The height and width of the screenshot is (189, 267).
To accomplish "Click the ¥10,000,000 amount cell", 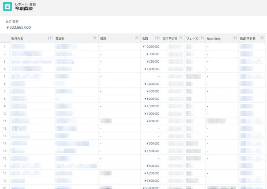I will tap(151, 47).
